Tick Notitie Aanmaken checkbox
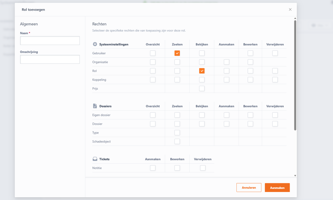The height and width of the screenshot is (200, 333). [153, 168]
